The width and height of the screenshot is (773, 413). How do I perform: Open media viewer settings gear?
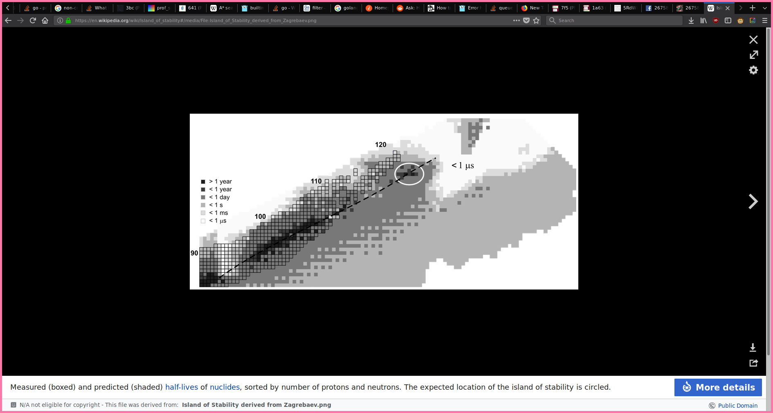click(753, 70)
